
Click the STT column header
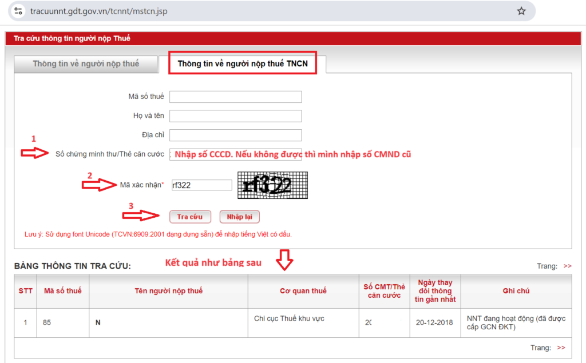pos(25,292)
